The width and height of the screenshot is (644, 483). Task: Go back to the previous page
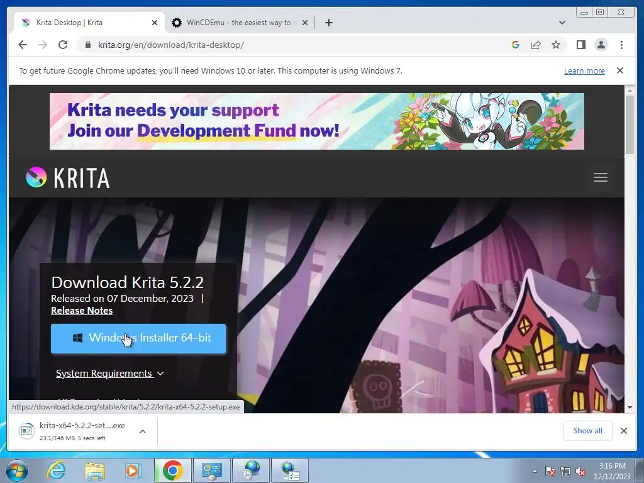click(23, 45)
